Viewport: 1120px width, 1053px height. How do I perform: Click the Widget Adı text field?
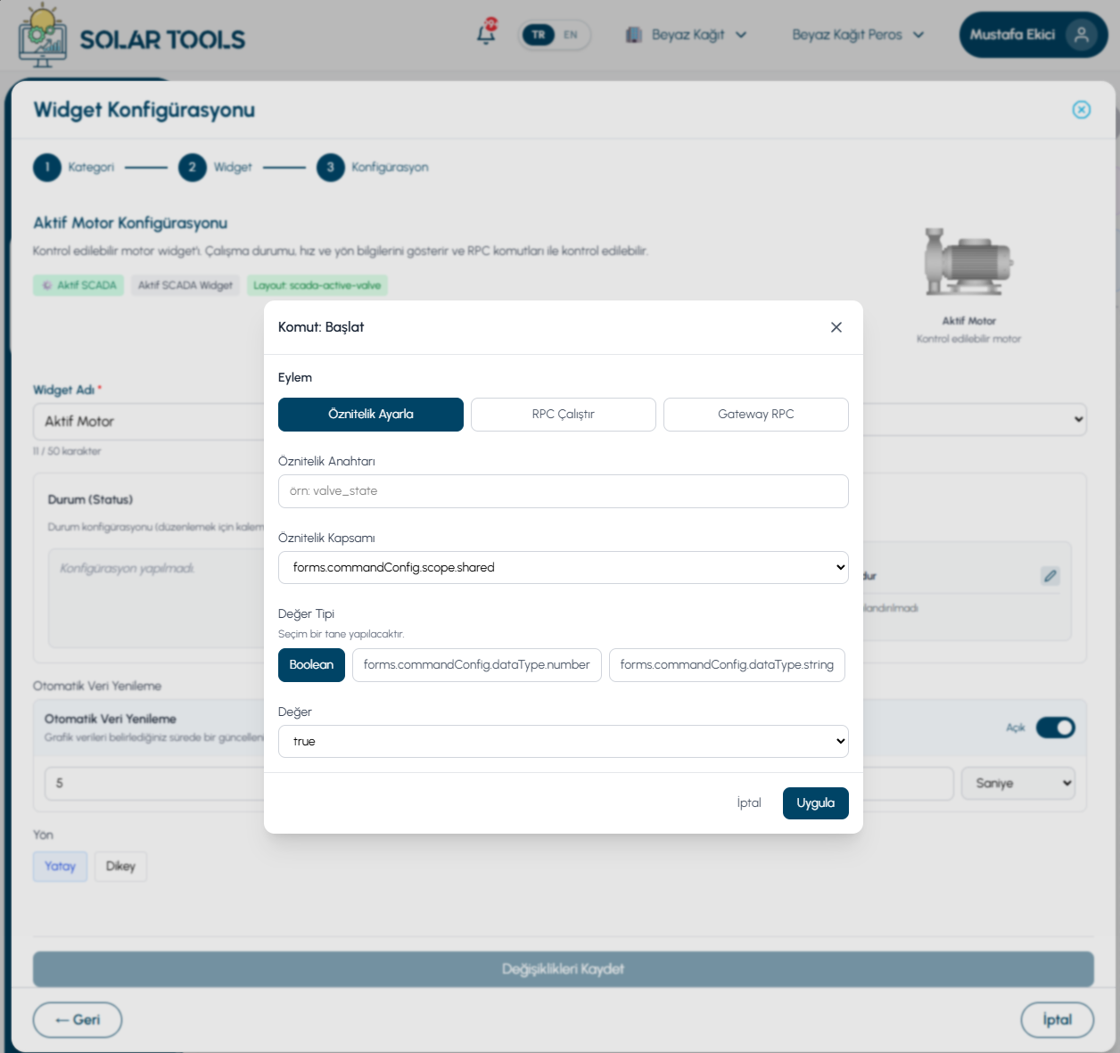point(149,421)
